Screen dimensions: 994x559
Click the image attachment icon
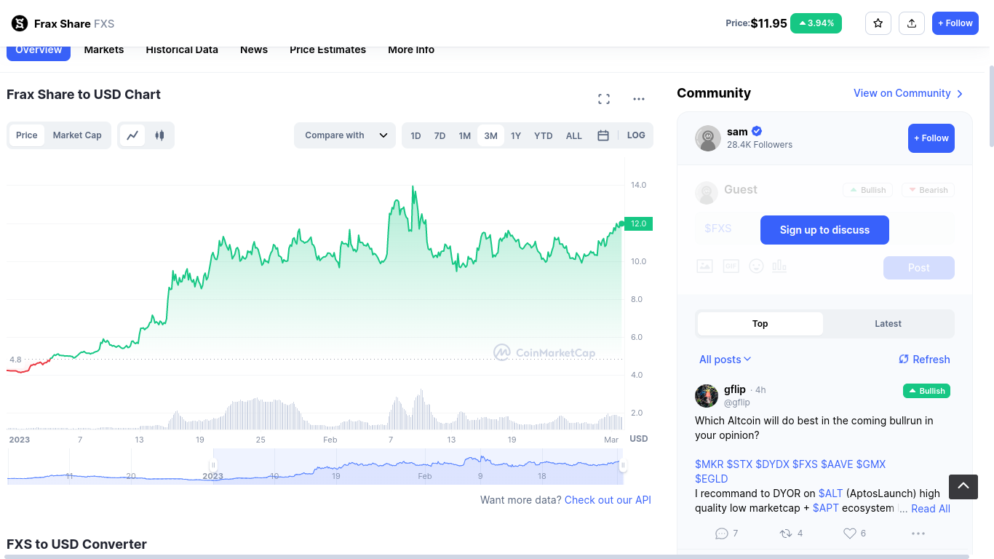(704, 266)
